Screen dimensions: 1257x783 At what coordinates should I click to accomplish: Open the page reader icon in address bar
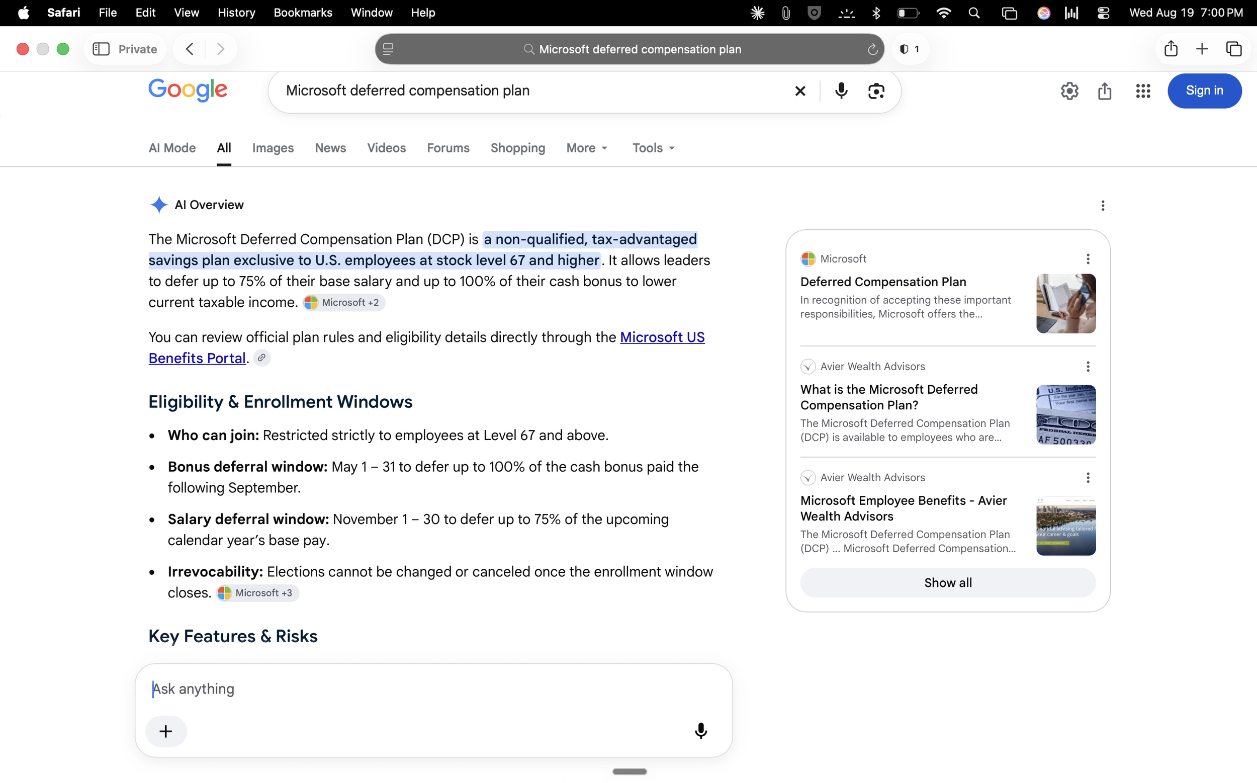(388, 49)
